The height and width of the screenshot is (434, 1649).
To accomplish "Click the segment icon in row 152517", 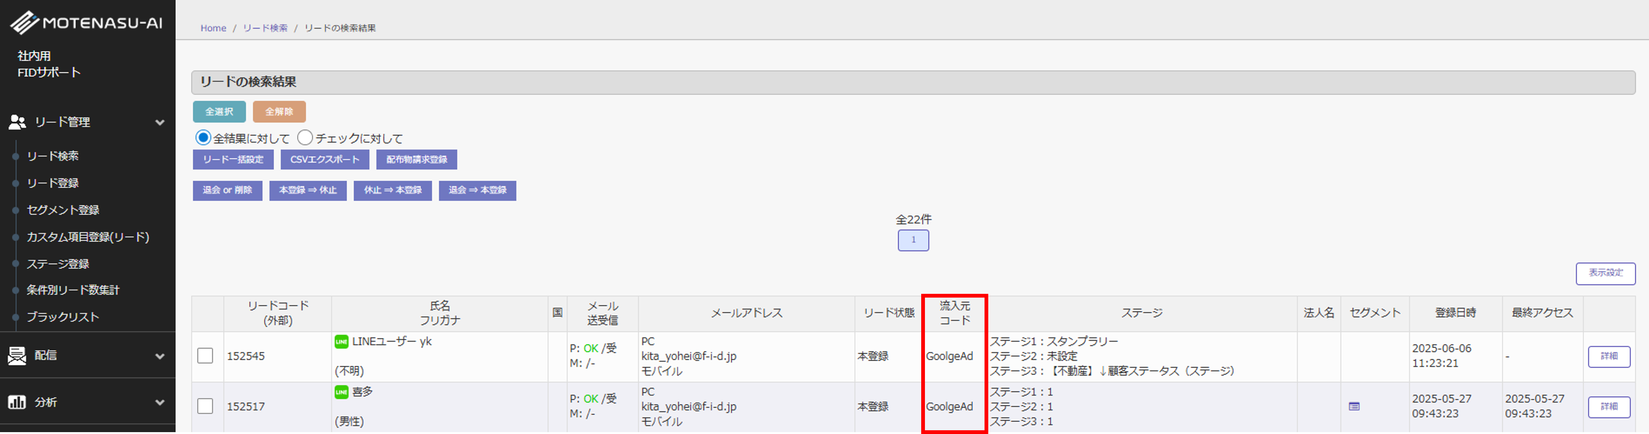I will pyautogui.click(x=1354, y=407).
